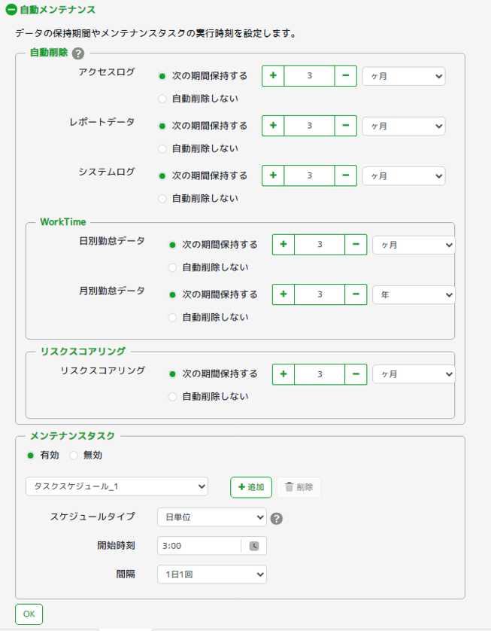Decrease 月別勤怠データ retention with minus button
This screenshot has width=491, height=631.
point(356,294)
